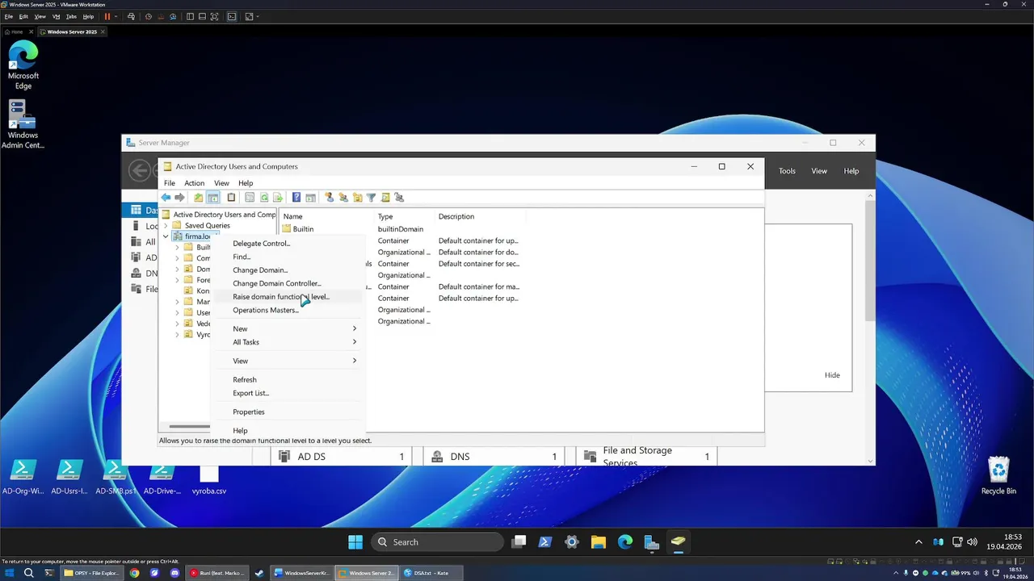This screenshot has height=581, width=1034.
Task: Click the Create new user toolbar icon
Action: click(329, 198)
